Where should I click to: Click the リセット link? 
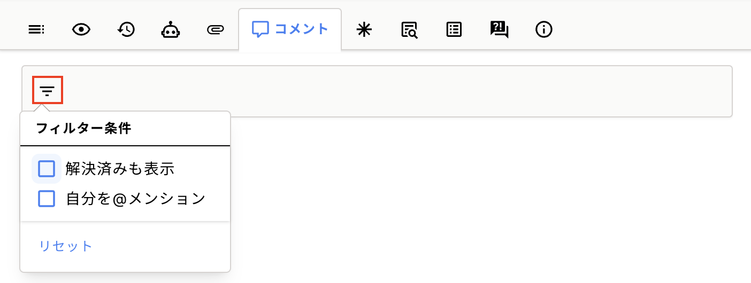(x=66, y=246)
